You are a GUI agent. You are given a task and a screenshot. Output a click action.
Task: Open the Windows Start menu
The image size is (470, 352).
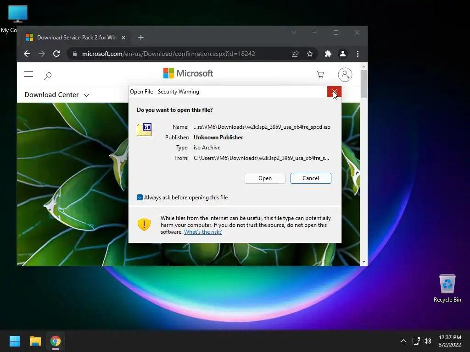[15, 341]
